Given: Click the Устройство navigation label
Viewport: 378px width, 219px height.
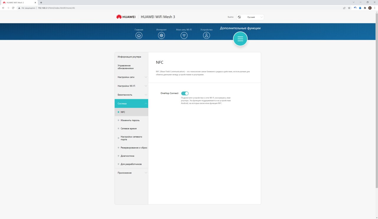Looking at the screenshot, I should [206, 30].
